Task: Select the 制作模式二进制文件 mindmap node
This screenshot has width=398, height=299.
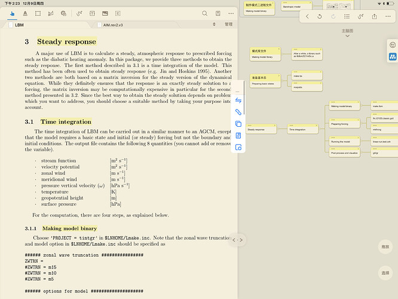Action: pos(259,8)
